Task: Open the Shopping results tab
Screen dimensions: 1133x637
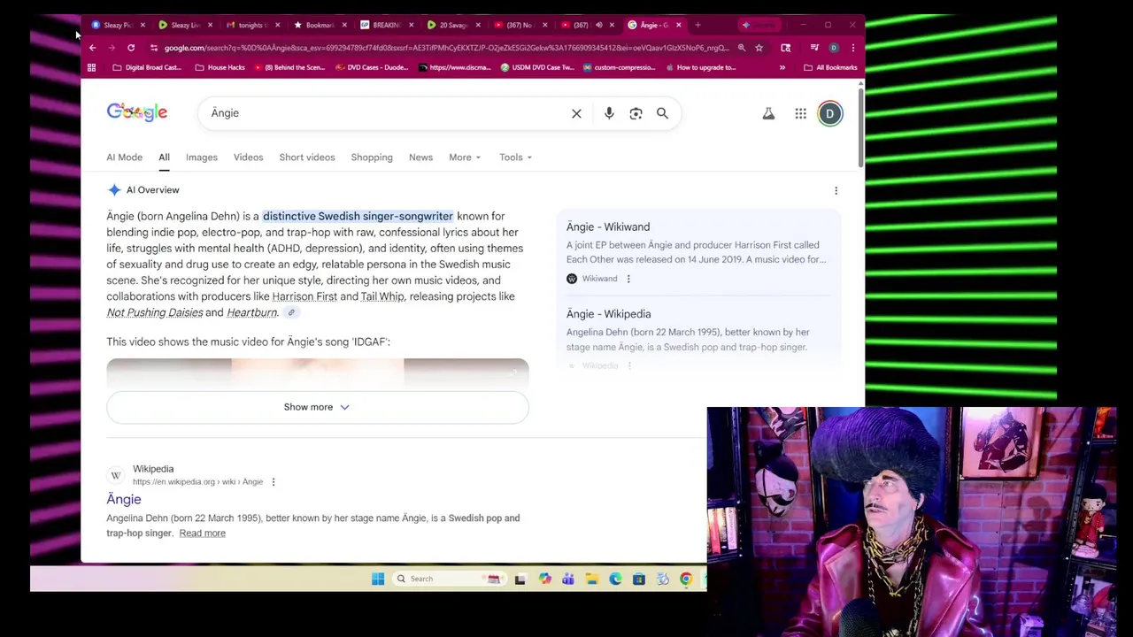Action: (372, 157)
